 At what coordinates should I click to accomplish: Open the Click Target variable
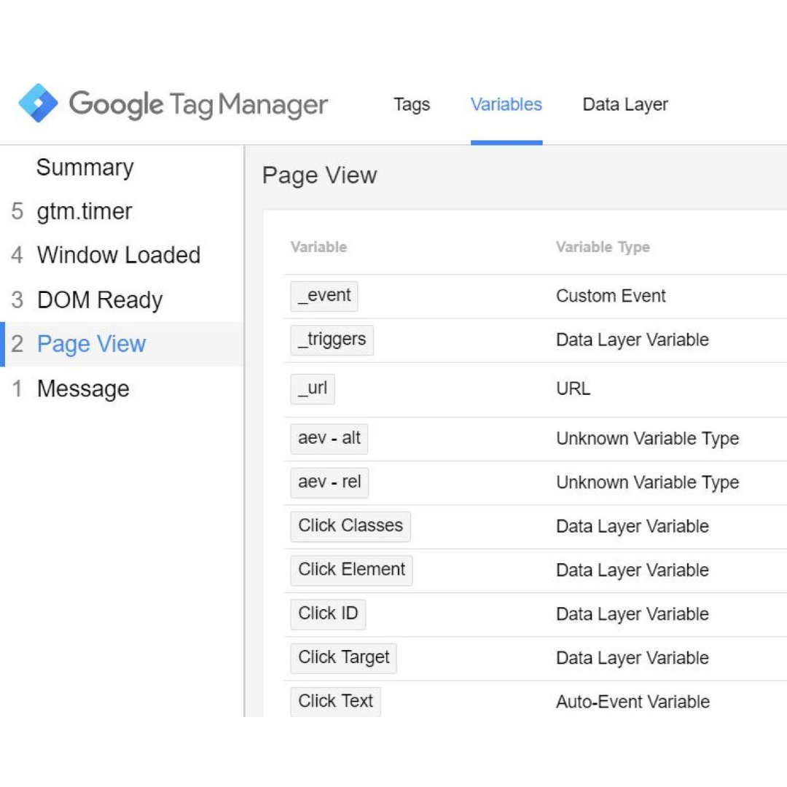[x=343, y=658]
